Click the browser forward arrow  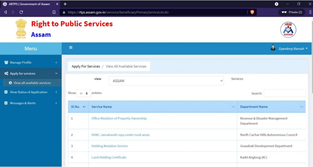[13, 12]
